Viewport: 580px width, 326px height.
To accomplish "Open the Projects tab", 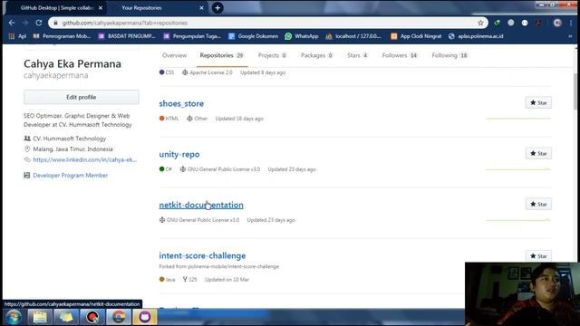I will coord(272,55).
